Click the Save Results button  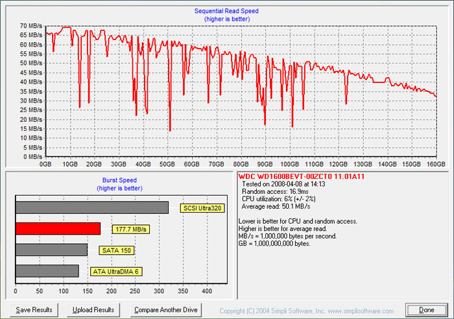pos(34,310)
